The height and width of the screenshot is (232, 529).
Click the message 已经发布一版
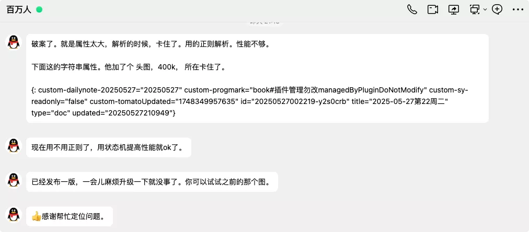click(x=152, y=182)
